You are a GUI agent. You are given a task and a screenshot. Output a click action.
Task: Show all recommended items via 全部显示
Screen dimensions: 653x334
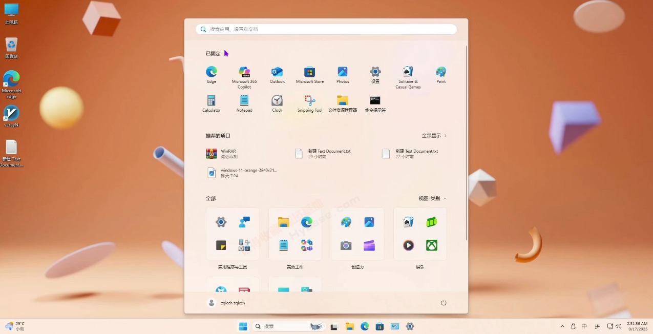click(x=434, y=136)
